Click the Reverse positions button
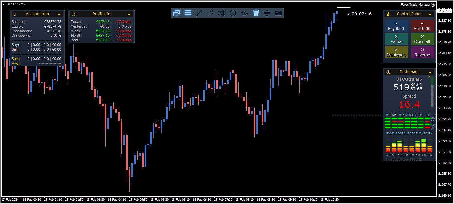The image size is (454, 204). tap(422, 52)
